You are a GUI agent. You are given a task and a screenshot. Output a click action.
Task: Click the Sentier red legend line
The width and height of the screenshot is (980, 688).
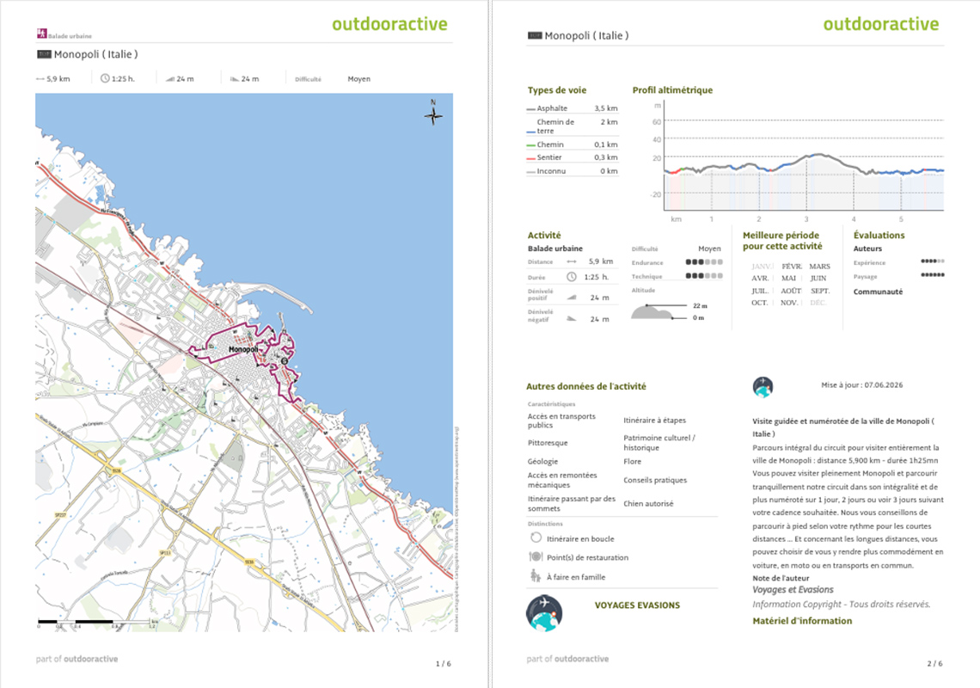[x=530, y=158]
